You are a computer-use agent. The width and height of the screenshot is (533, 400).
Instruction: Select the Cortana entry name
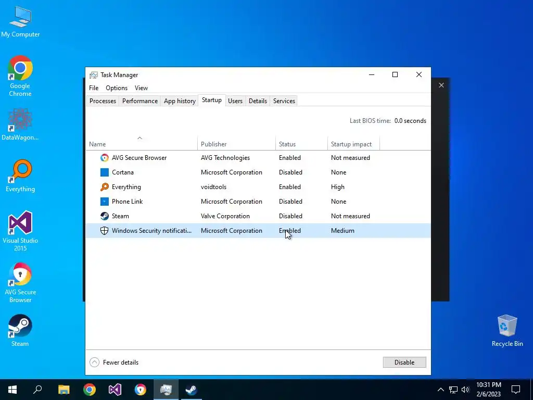(123, 172)
